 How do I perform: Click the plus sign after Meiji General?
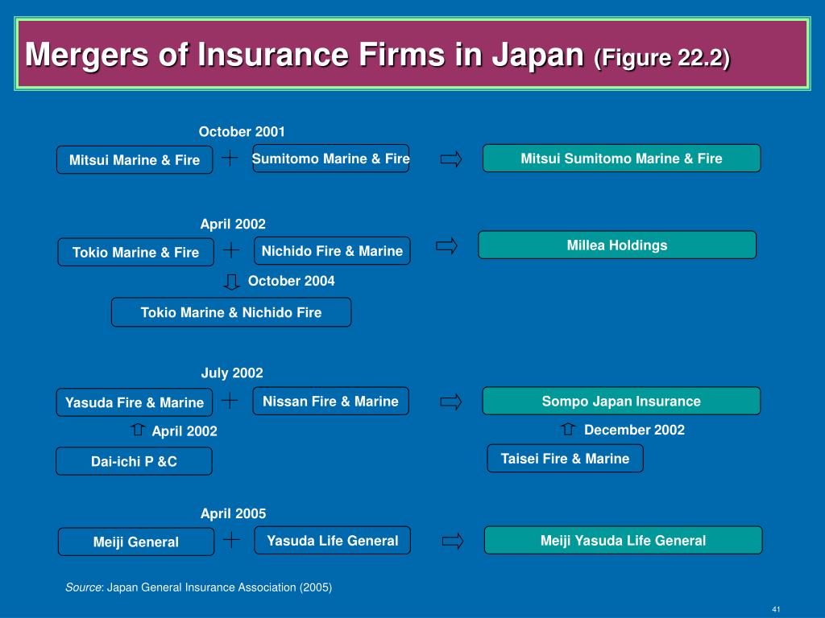pyautogui.click(x=231, y=540)
